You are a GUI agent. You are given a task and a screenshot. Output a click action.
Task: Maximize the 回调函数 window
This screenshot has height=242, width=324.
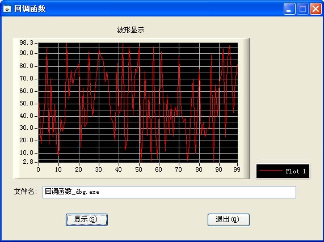[x=302, y=9]
